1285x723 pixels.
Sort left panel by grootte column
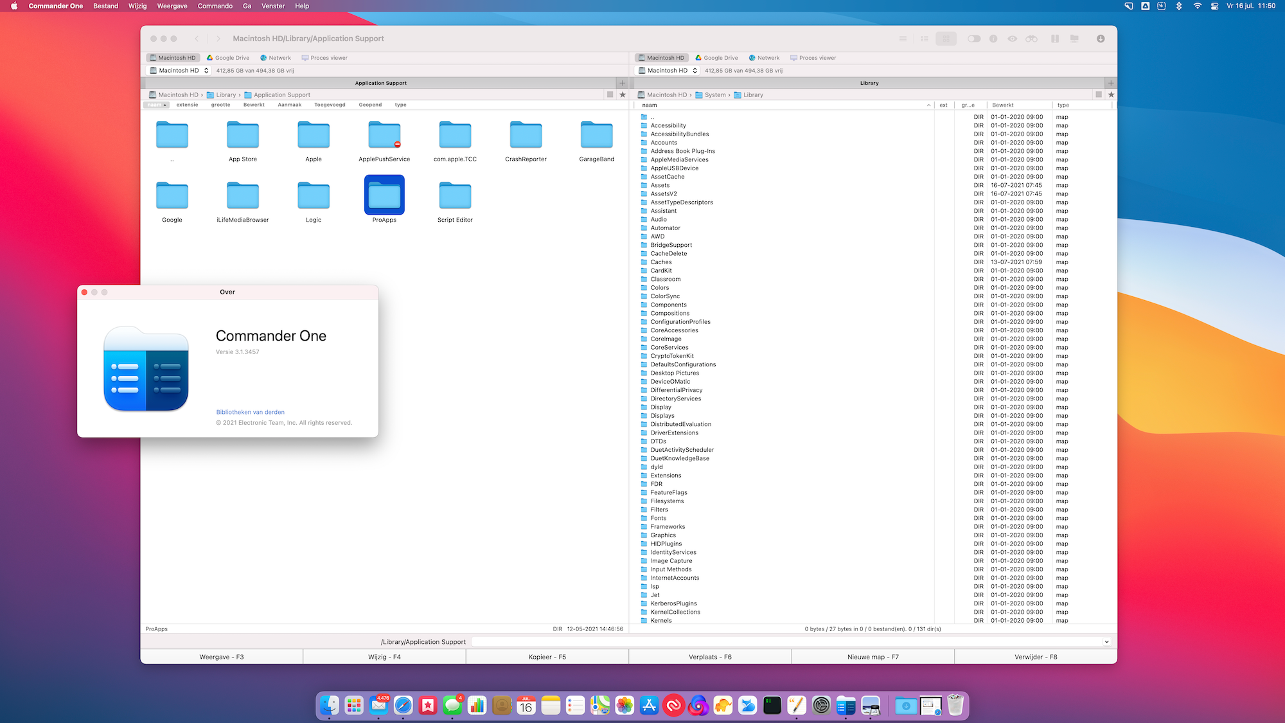[x=220, y=105]
